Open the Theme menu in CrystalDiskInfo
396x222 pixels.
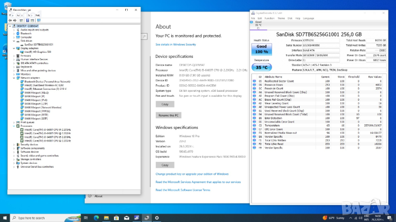pos(281,18)
